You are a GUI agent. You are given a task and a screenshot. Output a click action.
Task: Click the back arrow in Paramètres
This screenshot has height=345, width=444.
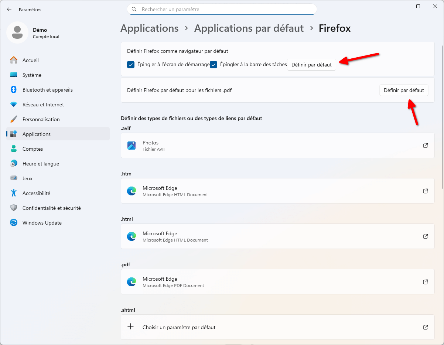pos(9,10)
